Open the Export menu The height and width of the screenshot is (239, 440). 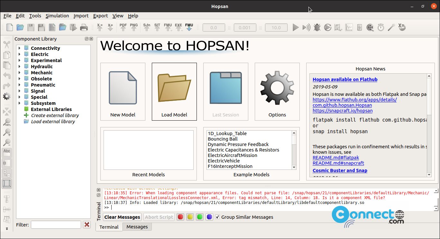pyautogui.click(x=101, y=16)
